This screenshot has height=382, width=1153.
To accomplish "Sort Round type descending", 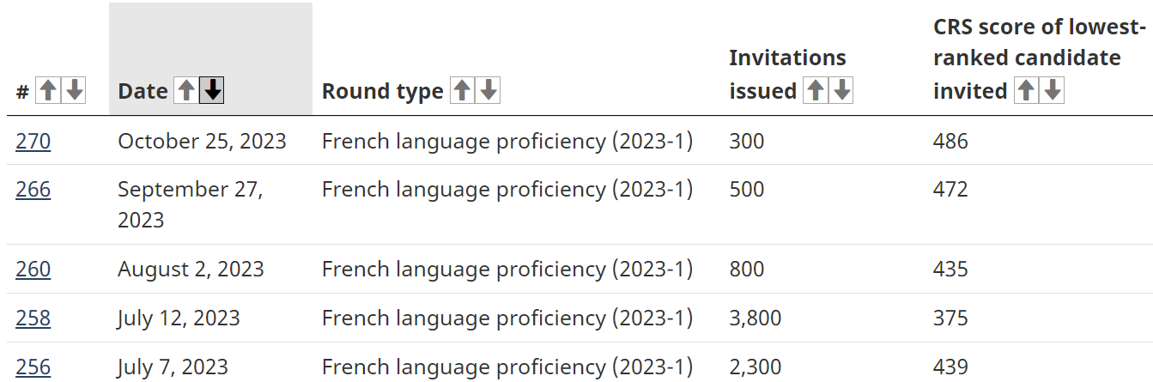I will coord(489,90).
